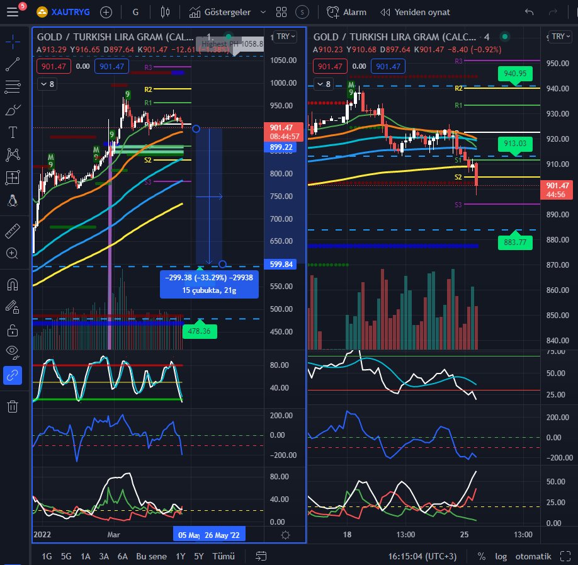Click the trash remove drawings icon
This screenshot has width=578, height=565.
point(13,406)
